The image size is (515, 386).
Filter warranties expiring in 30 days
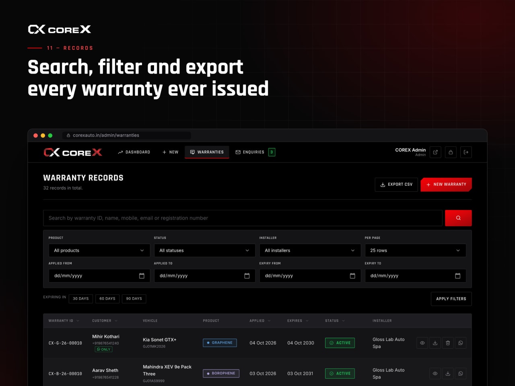point(81,299)
